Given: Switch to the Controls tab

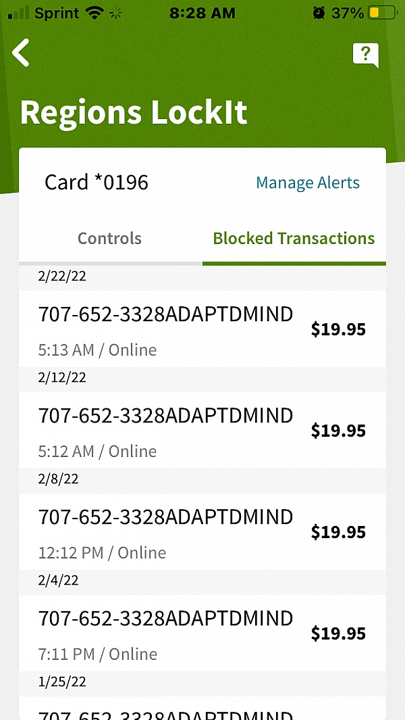Looking at the screenshot, I should tap(109, 239).
